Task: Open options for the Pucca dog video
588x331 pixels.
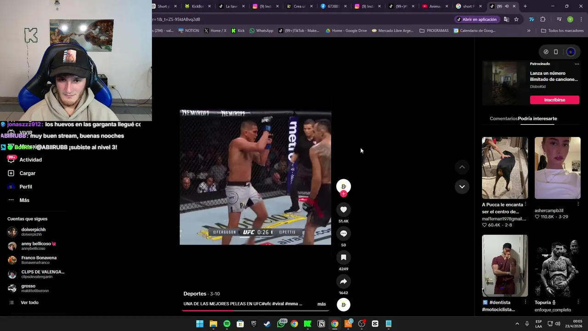Action: point(526,204)
